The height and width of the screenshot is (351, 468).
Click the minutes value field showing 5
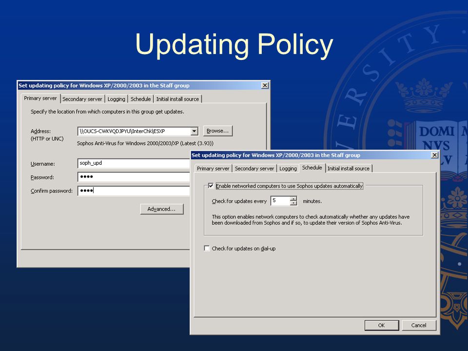point(280,201)
